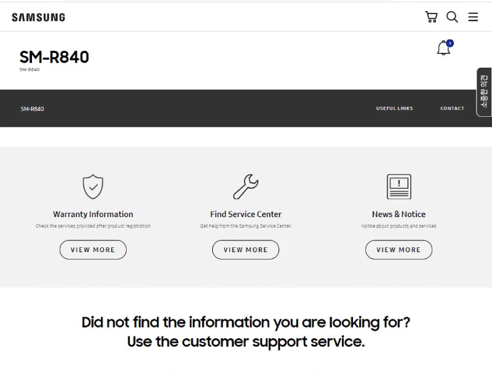Click the large SM-R840 product title
Image resolution: width=492 pixels, height=369 pixels.
point(54,57)
